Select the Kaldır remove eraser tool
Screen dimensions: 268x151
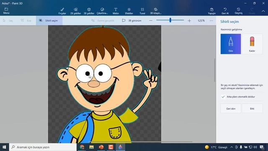[x=252, y=44]
